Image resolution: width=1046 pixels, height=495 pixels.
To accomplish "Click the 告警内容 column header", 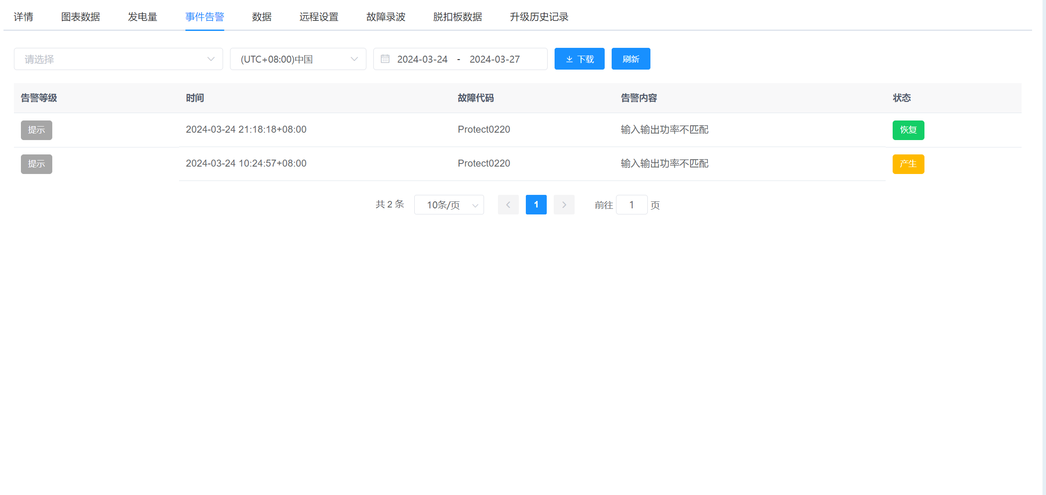I will [639, 98].
